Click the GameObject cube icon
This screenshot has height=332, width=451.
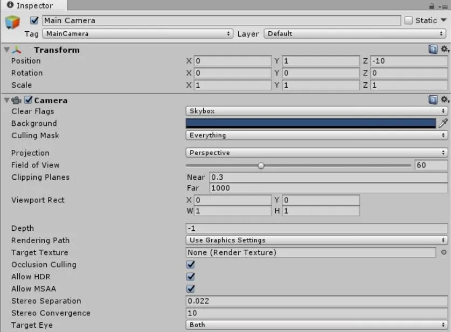pos(12,22)
